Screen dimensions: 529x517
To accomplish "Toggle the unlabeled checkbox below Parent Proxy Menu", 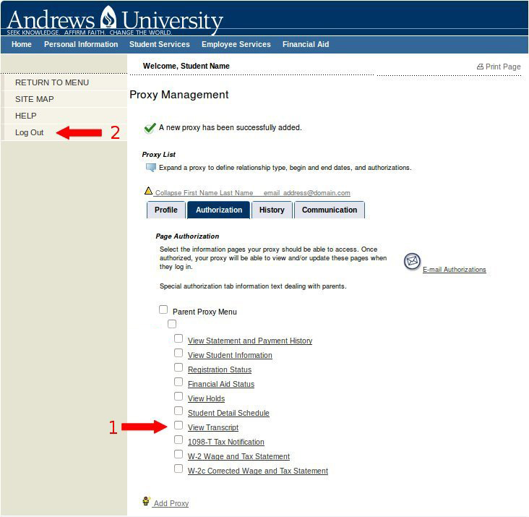I will [x=172, y=324].
